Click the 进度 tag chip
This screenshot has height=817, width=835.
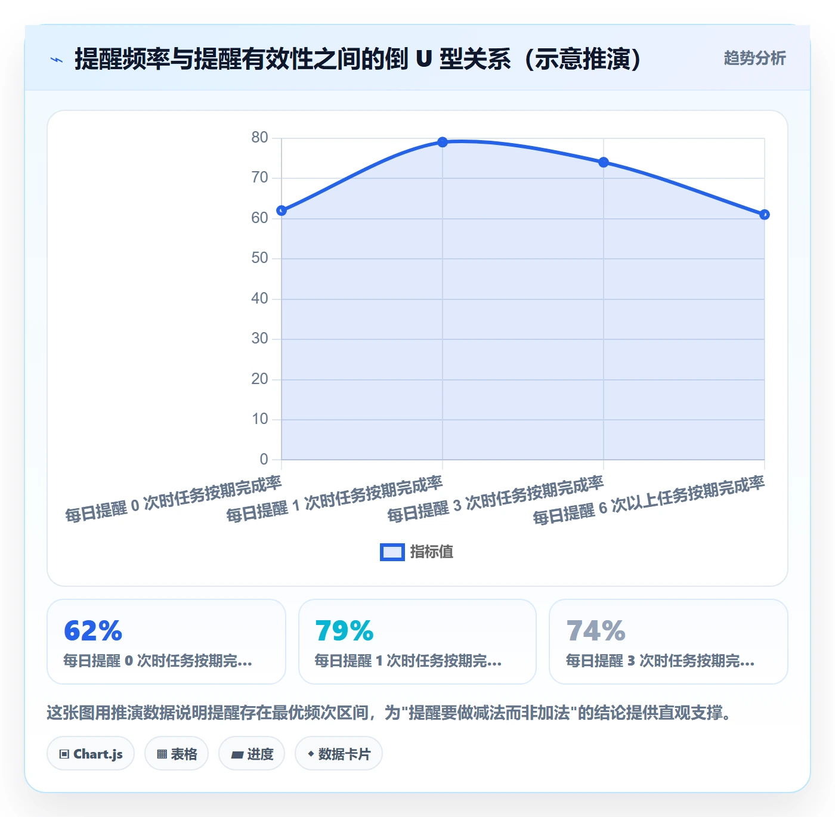252,754
